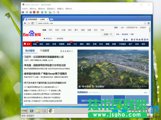Show the next carousel image
161x120 pixels.
(145, 68)
